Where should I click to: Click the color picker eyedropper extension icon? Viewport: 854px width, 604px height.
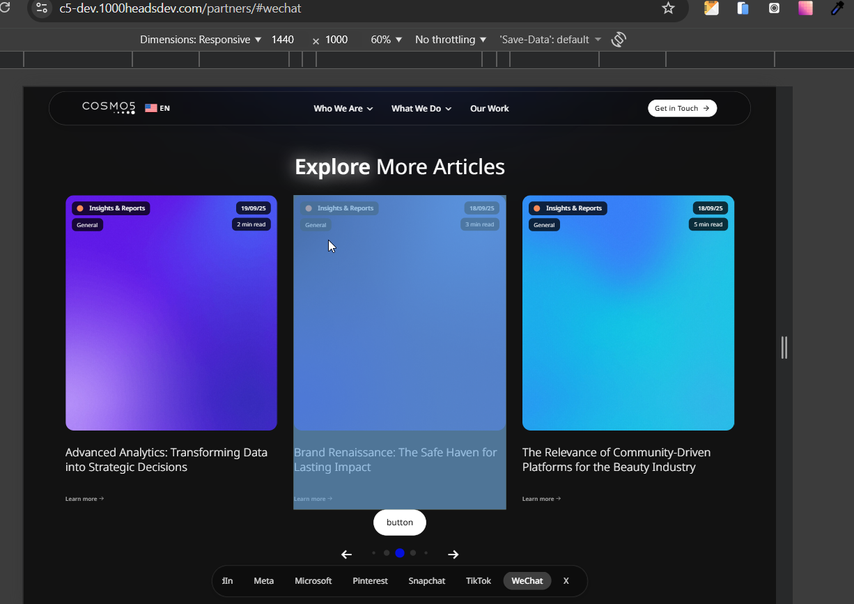click(837, 8)
